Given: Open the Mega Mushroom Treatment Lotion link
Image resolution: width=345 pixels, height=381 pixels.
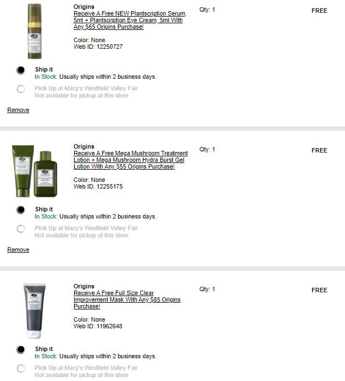Looking at the screenshot, I should click(131, 160).
